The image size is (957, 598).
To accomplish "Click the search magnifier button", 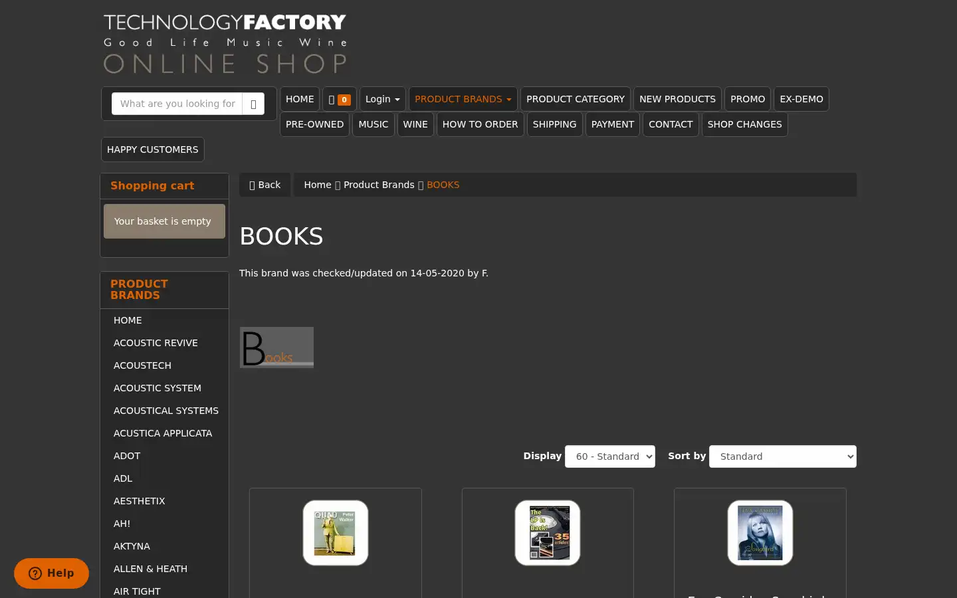I will [253, 104].
